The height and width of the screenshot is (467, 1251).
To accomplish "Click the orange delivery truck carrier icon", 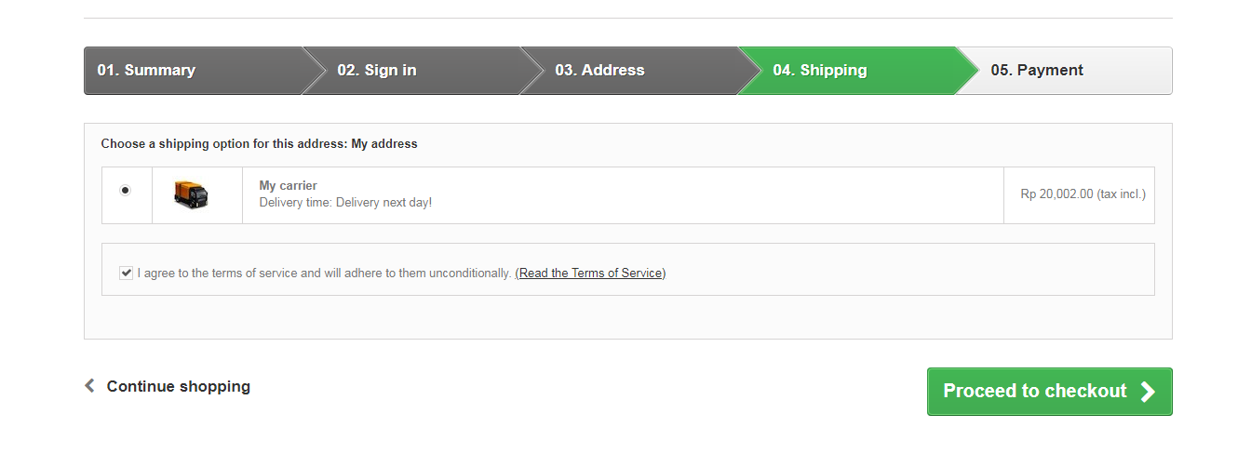I will 191,194.
